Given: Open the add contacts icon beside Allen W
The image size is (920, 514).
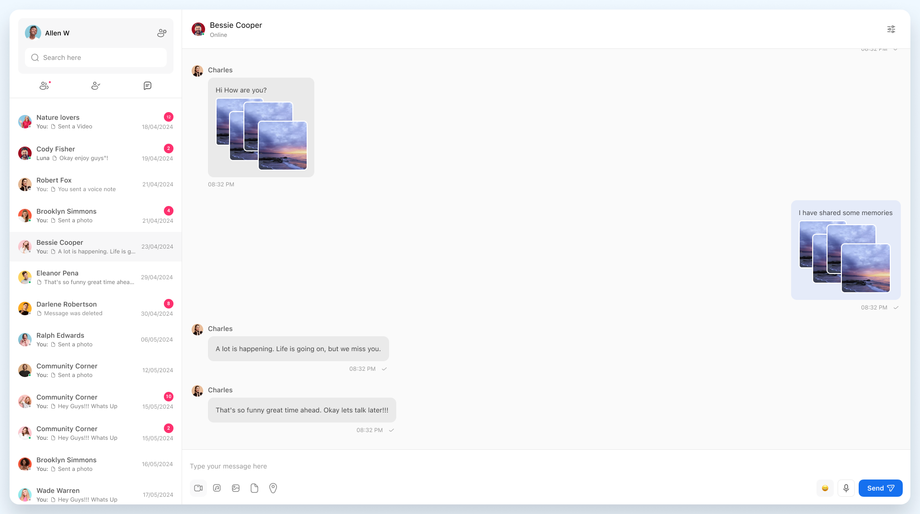Looking at the screenshot, I should coord(161,33).
